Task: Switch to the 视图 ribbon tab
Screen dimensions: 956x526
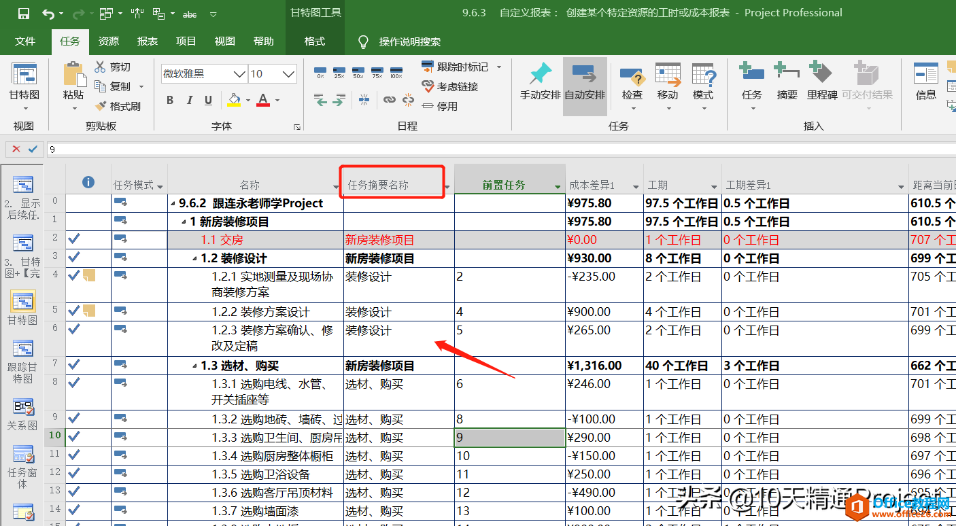Action: (225, 41)
